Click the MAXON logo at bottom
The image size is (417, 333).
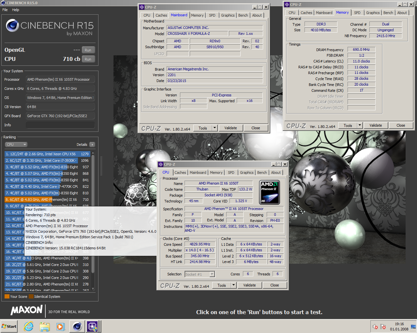[x=27, y=310]
